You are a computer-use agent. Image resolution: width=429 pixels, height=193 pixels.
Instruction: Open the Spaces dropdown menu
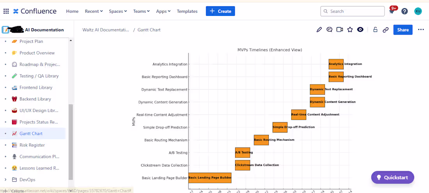click(x=118, y=11)
